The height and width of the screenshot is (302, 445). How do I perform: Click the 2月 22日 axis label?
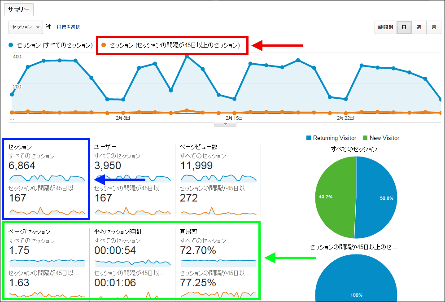345,118
